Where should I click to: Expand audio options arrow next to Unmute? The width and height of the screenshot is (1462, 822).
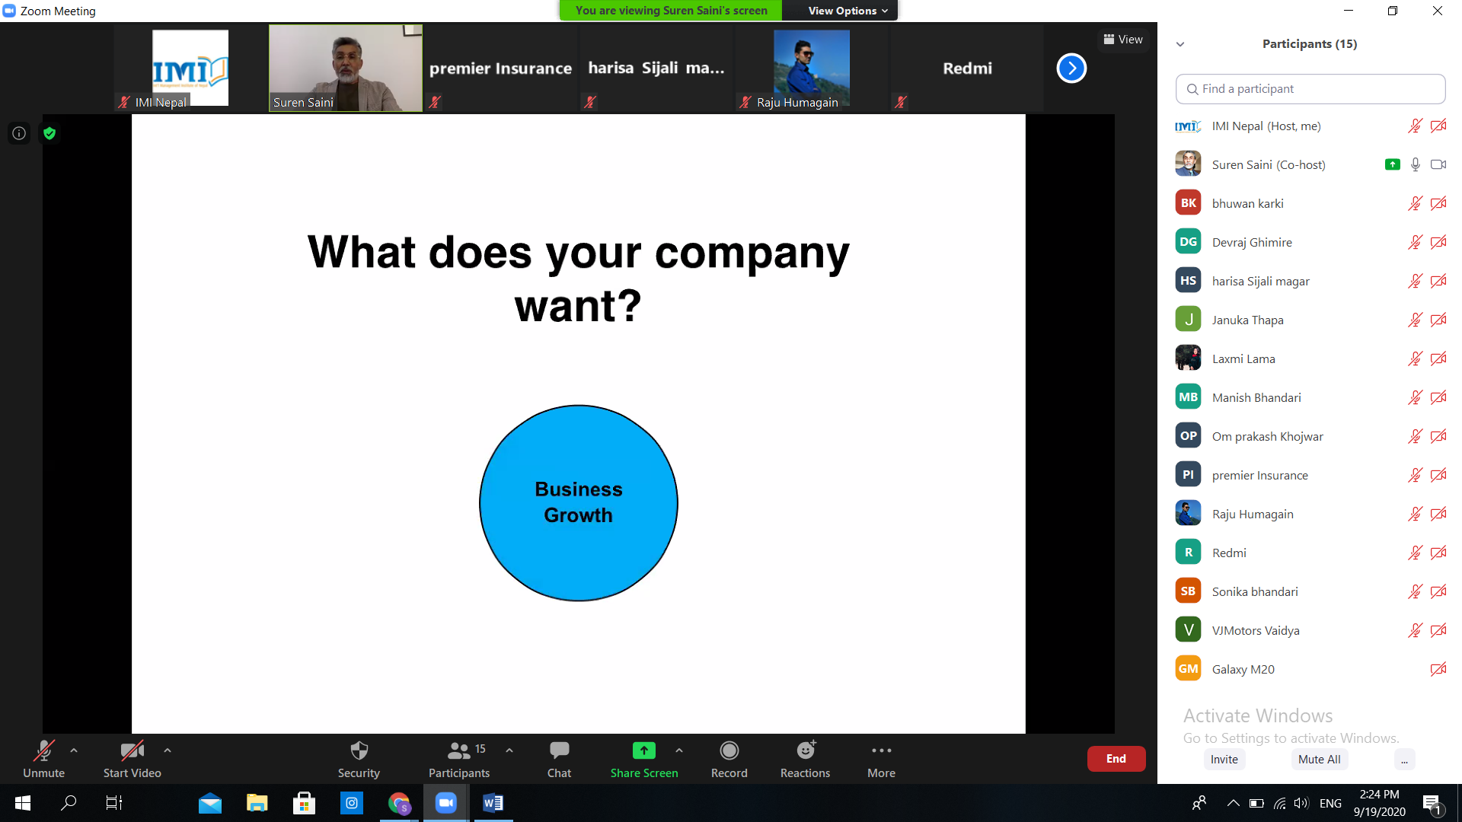[74, 750]
